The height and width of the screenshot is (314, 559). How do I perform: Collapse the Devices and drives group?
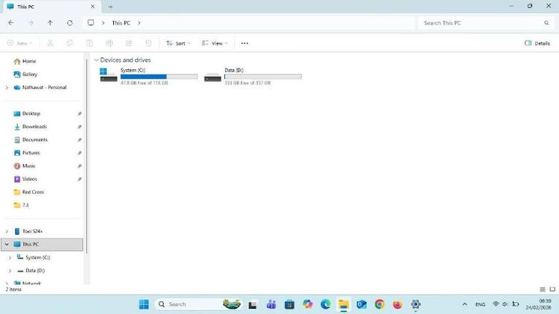coord(96,60)
